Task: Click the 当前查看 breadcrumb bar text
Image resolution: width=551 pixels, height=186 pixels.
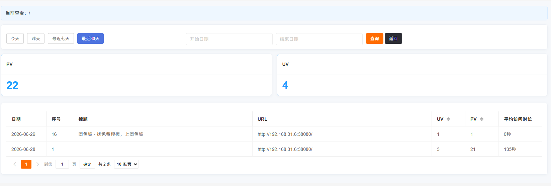Action: (x=18, y=13)
